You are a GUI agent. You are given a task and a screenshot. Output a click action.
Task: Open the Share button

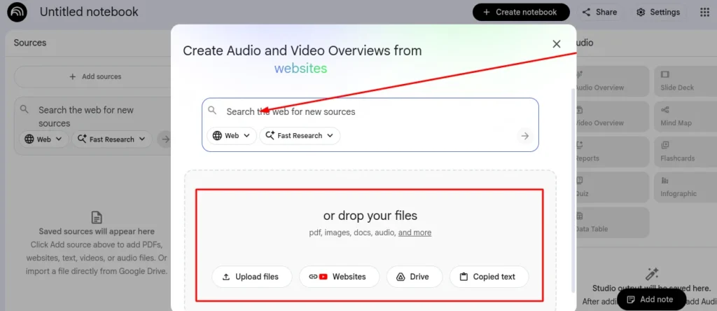point(599,13)
